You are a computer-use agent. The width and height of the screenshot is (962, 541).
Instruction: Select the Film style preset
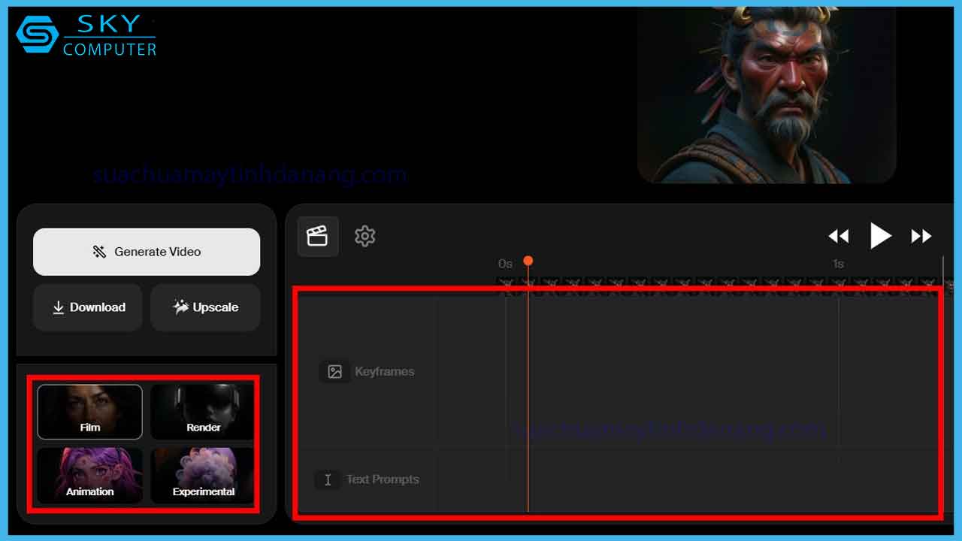pyautogui.click(x=89, y=412)
